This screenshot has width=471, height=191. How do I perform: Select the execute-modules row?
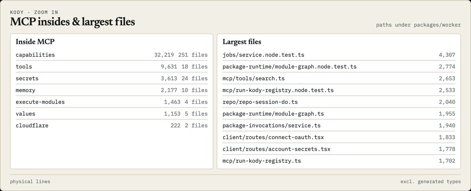[x=111, y=102]
